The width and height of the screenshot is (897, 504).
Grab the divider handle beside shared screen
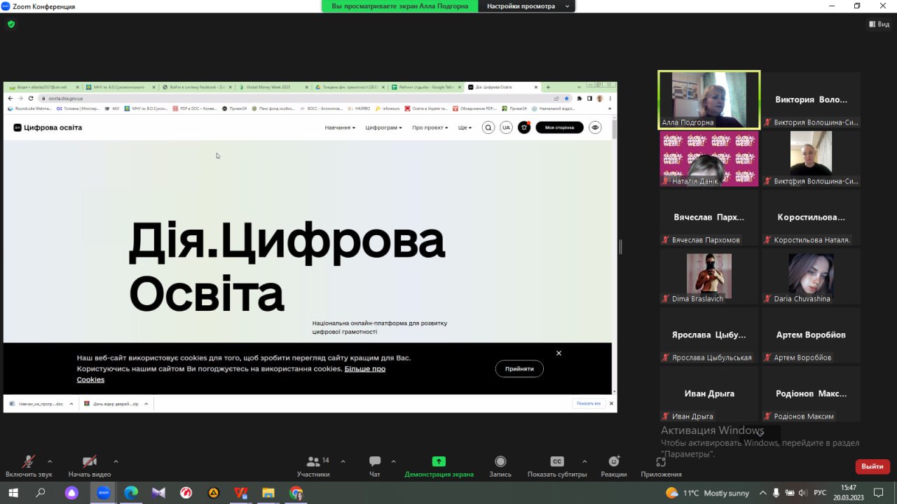pyautogui.click(x=620, y=246)
